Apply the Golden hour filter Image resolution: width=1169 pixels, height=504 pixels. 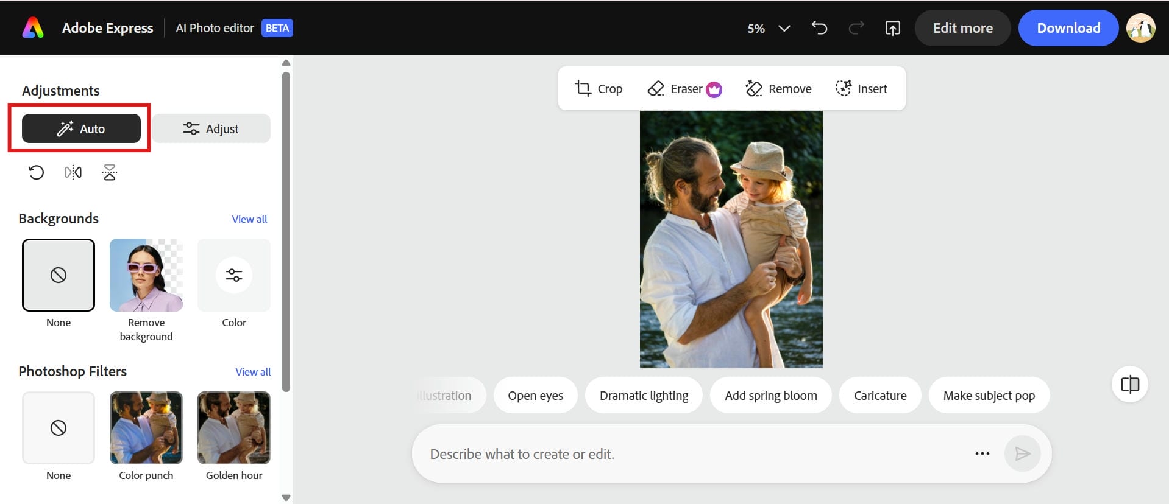pos(234,428)
